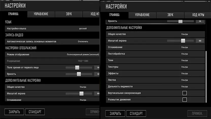The height and width of the screenshot is (119, 211).
Task: Open the ХОД ИГРЫ tab in right panel
Action: (198, 15)
